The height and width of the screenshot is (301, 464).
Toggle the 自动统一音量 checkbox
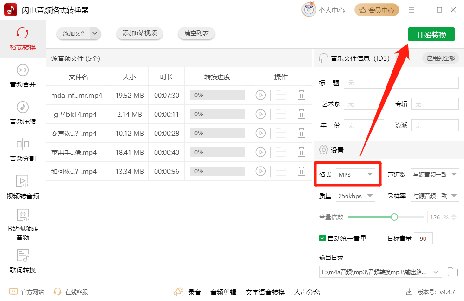coord(322,238)
